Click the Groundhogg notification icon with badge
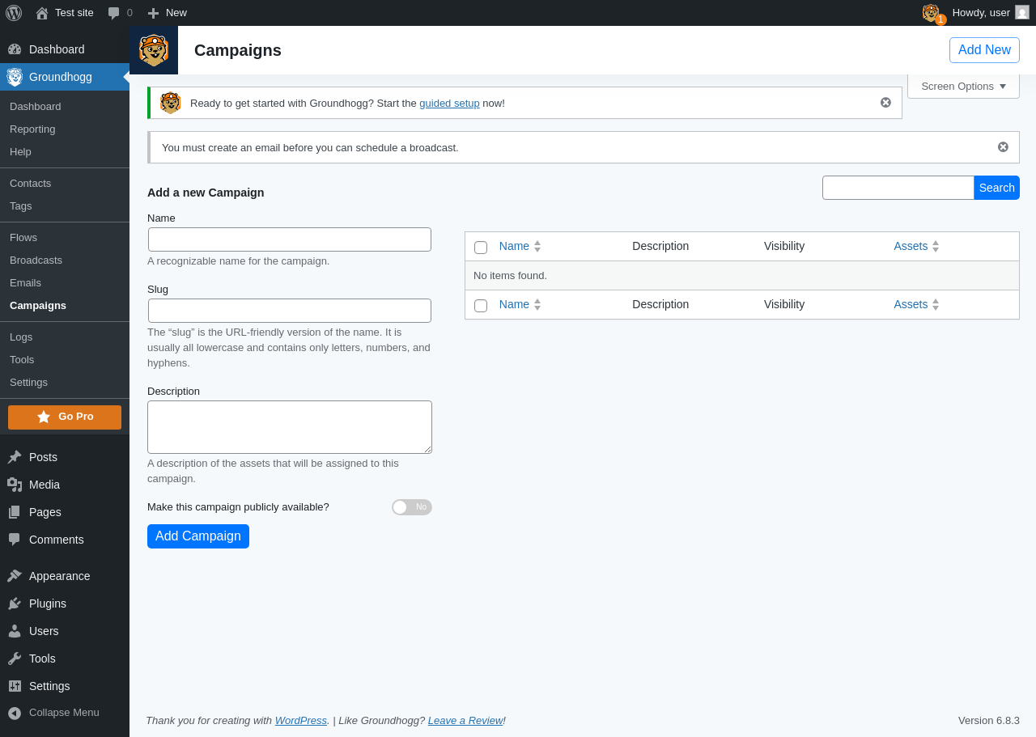Image resolution: width=1036 pixels, height=737 pixels. 932,14
